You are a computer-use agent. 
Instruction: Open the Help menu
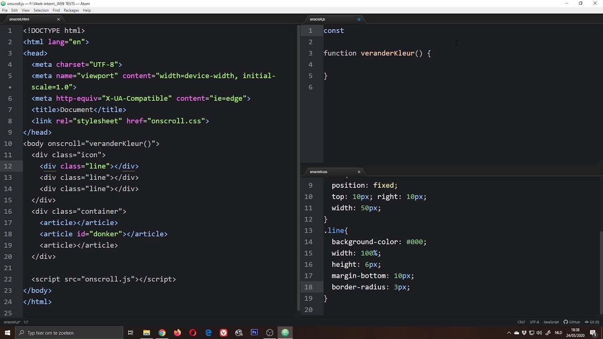pyautogui.click(x=87, y=10)
